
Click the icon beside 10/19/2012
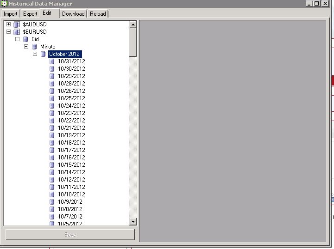(52, 135)
